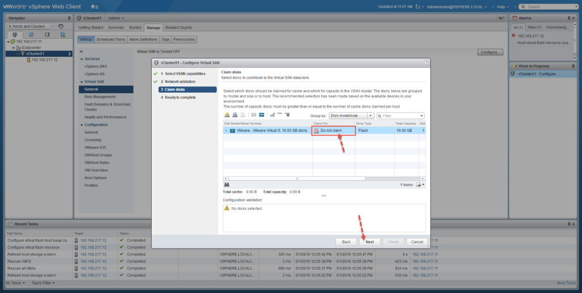Click the pencil edit icon in disk toolbar
This screenshot has width=582, height=293.
273,115
